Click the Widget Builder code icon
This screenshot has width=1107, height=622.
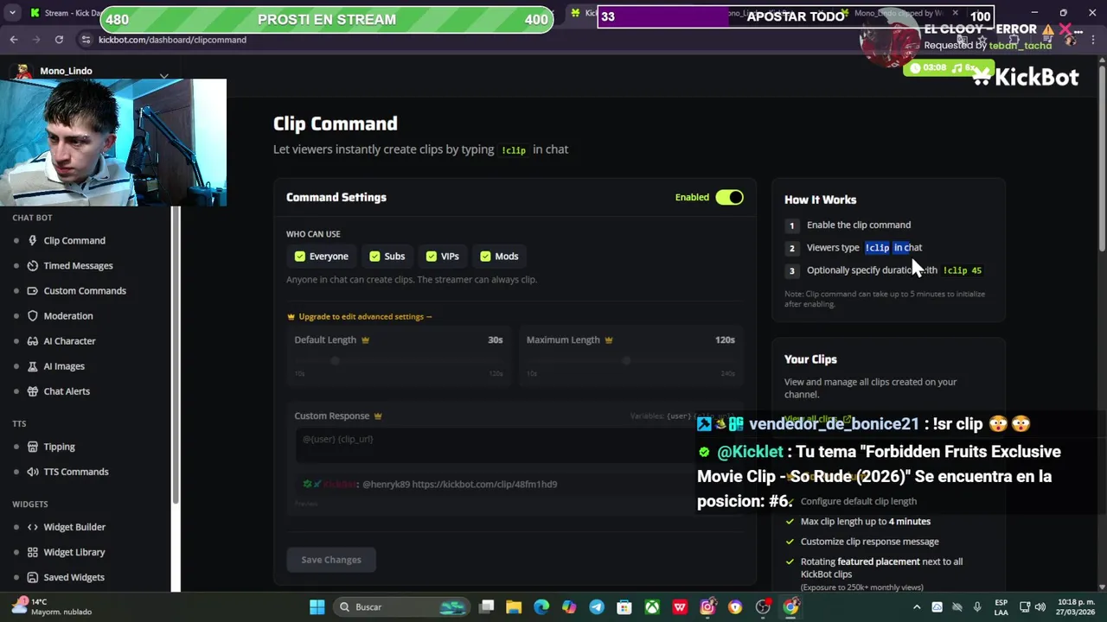(x=33, y=526)
